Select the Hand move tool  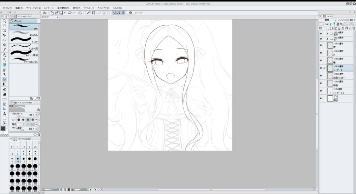pyautogui.click(x=4, y=26)
